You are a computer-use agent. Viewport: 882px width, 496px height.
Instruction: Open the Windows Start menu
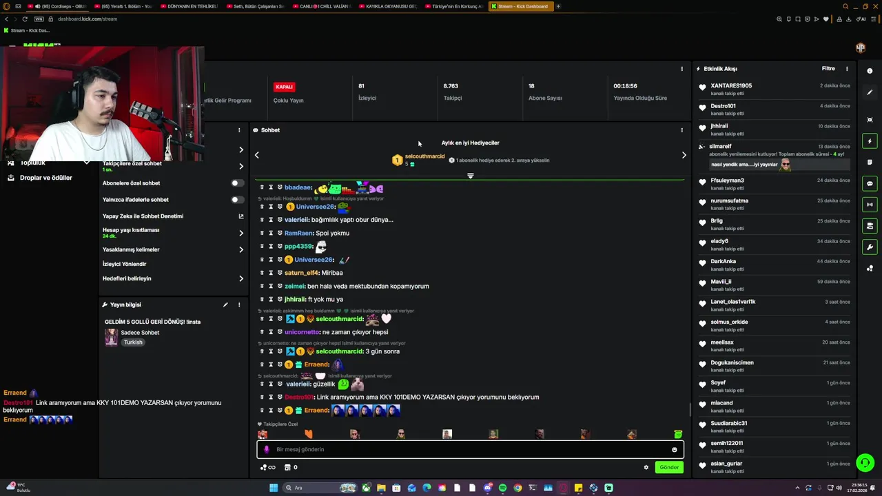pyautogui.click(x=274, y=488)
